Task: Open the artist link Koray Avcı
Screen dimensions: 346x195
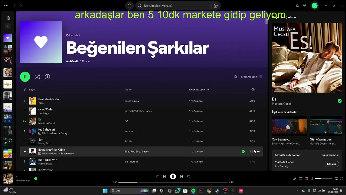Action: coord(44,144)
